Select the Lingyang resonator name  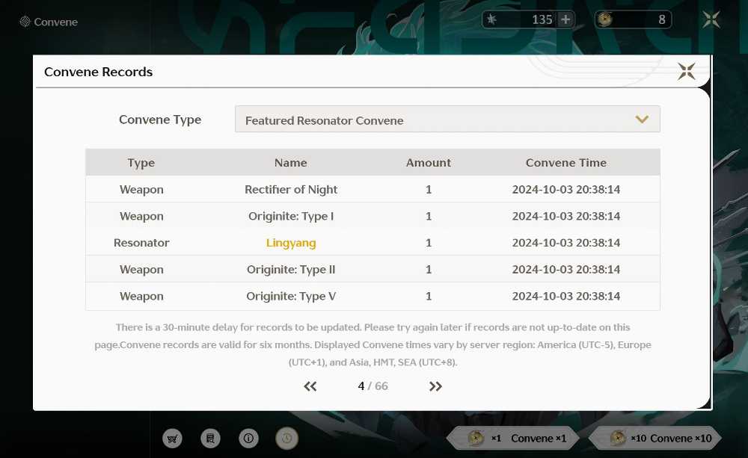[x=291, y=243]
